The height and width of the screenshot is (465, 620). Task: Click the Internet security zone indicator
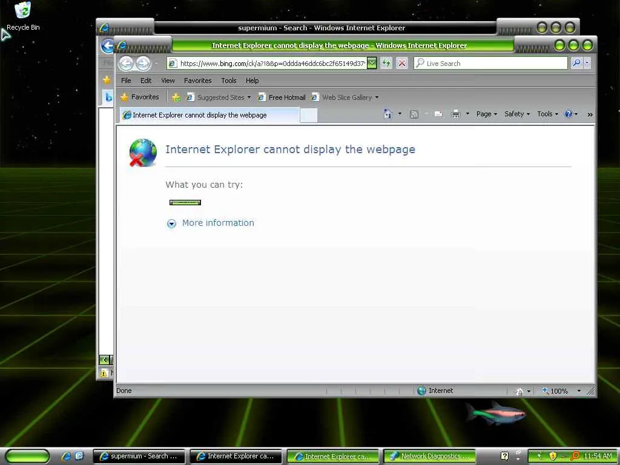coord(435,391)
